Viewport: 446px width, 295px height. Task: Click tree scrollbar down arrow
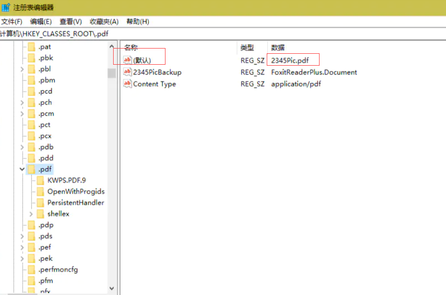(x=111, y=288)
